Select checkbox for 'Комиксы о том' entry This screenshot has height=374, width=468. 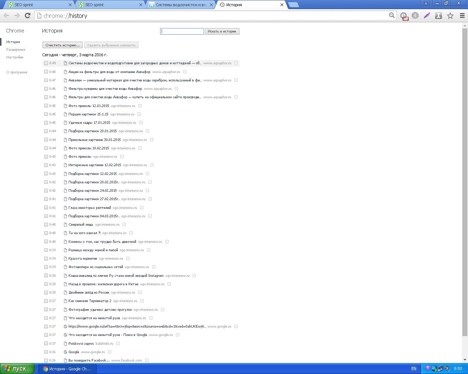pyautogui.click(x=46, y=242)
